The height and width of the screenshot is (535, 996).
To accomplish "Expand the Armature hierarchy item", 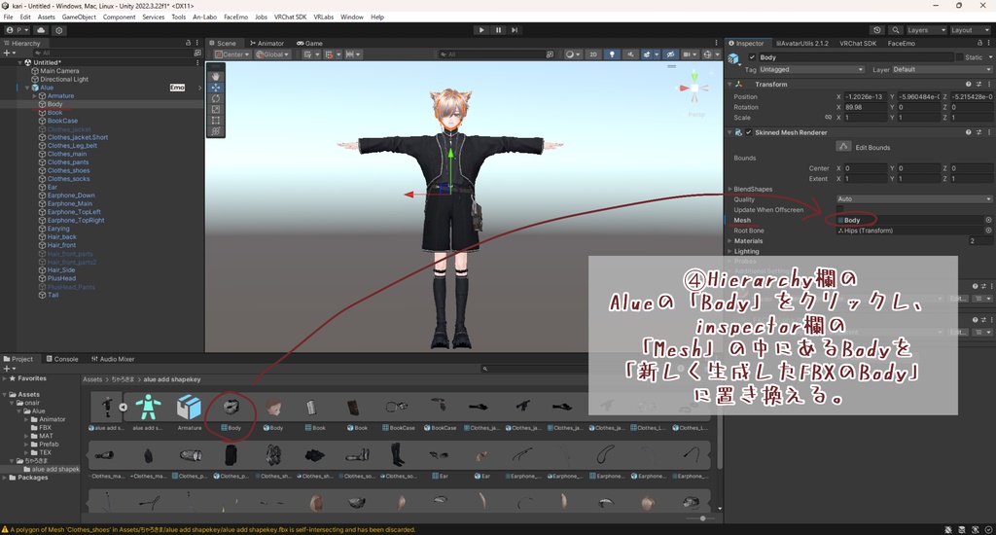I will coord(35,96).
